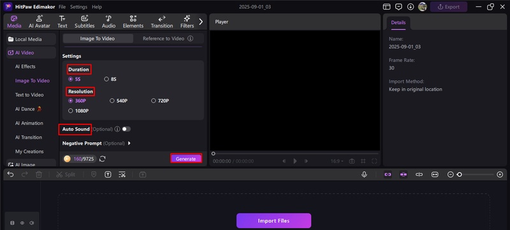Viewport: 510px width, 230px height.
Task: Click the Import Files button
Action: pos(273,220)
